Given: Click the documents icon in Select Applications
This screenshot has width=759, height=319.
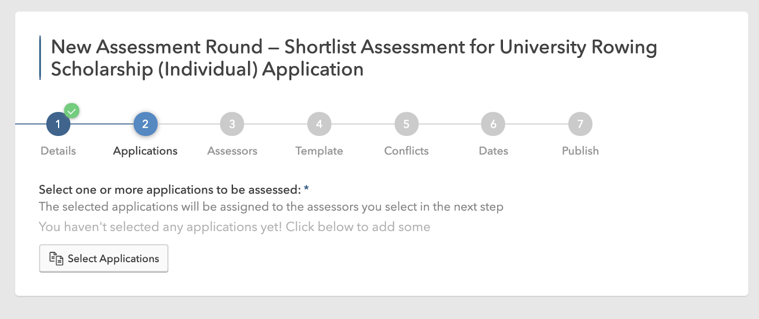Looking at the screenshot, I should [x=56, y=258].
